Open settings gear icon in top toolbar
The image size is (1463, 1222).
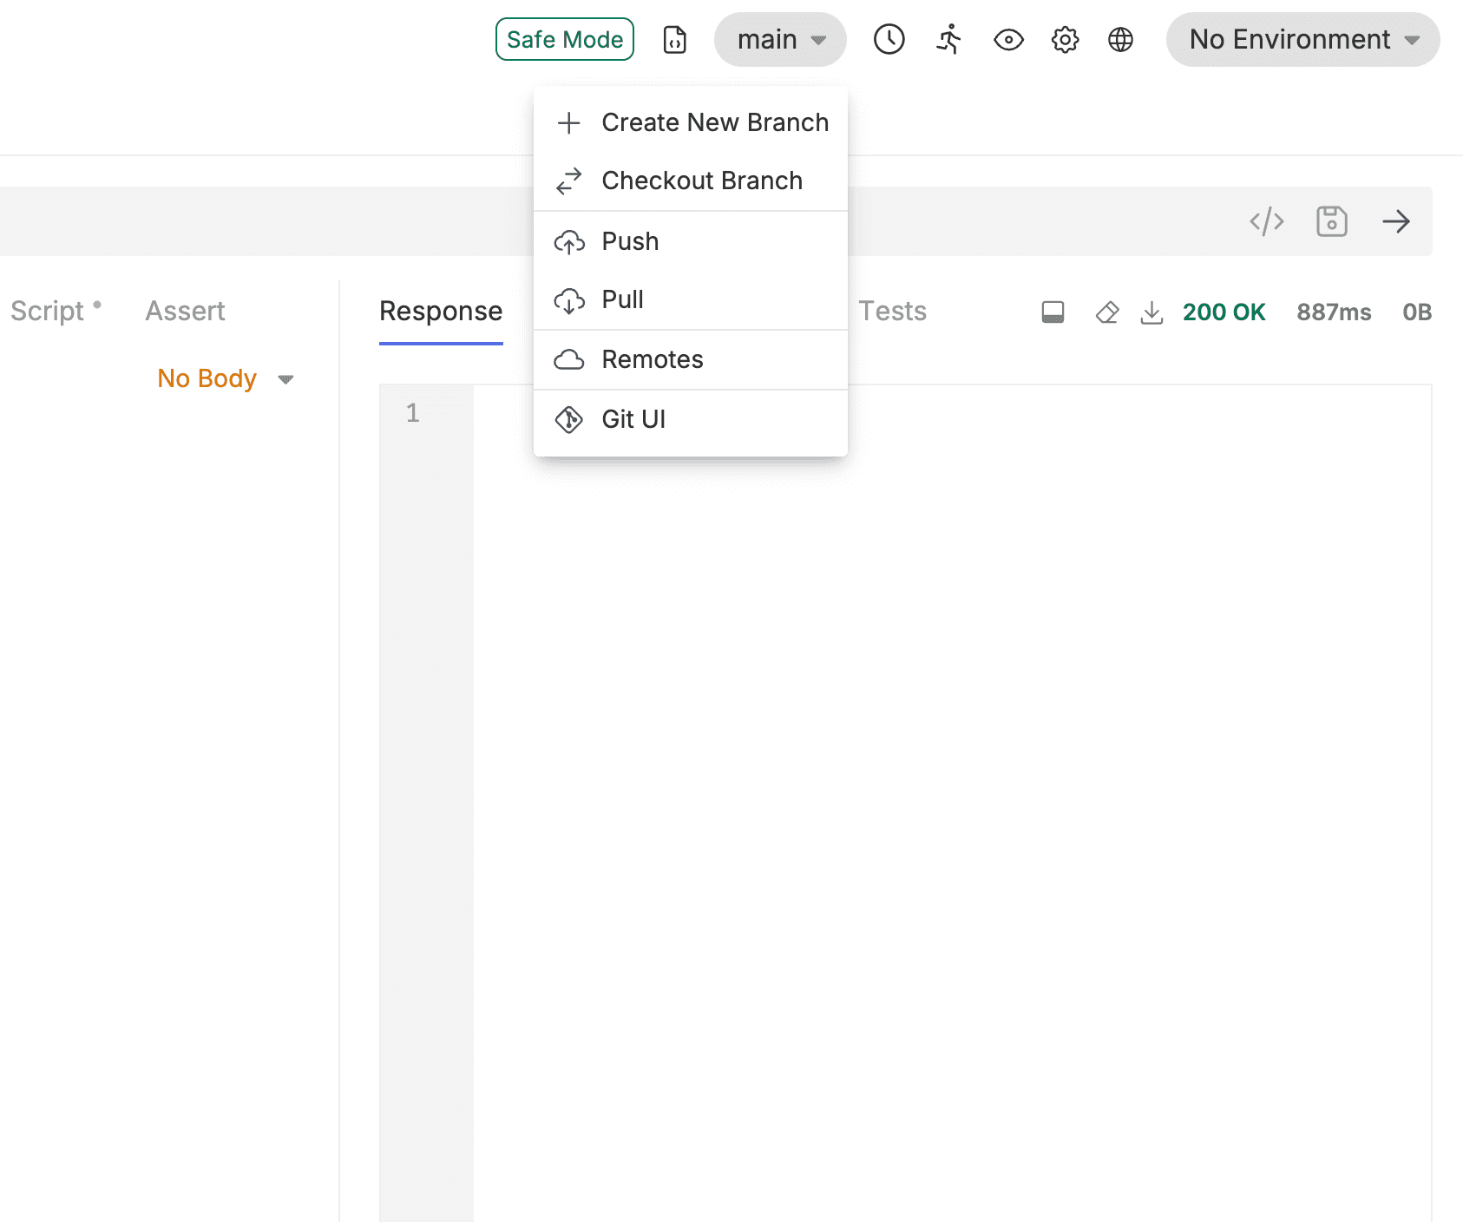tap(1065, 39)
